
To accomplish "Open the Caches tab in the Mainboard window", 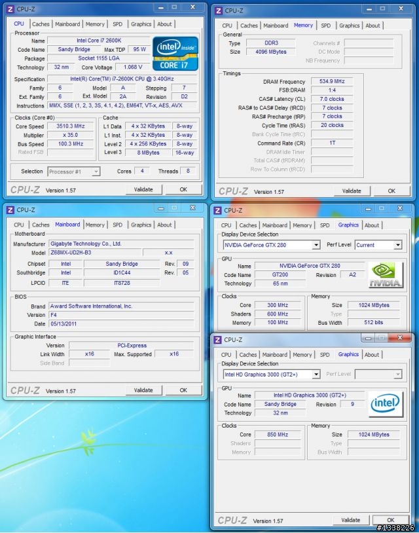I will pyautogui.click(x=41, y=225).
